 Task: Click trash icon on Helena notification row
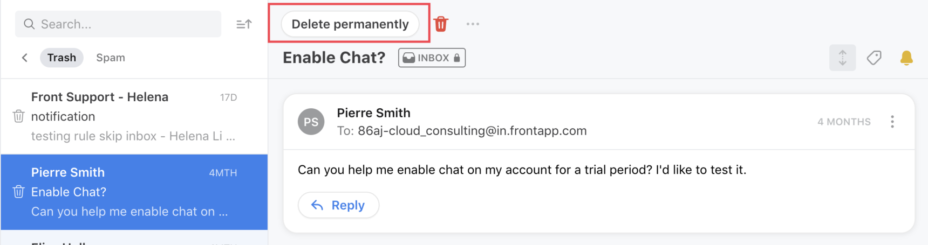pyautogui.click(x=18, y=116)
